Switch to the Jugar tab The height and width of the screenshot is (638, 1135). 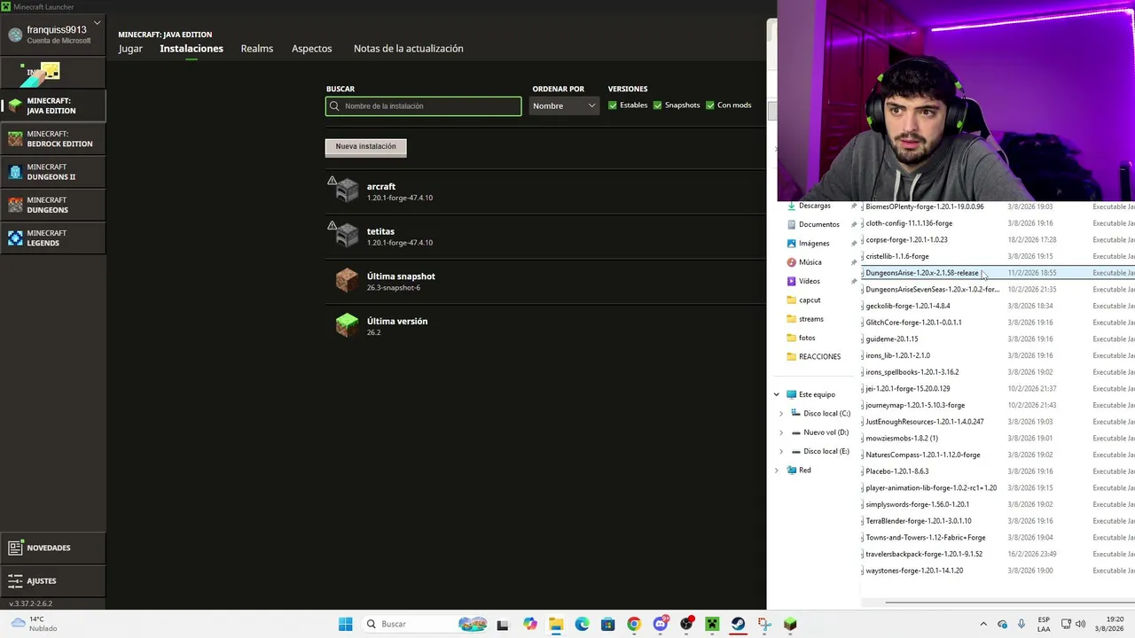130,49
